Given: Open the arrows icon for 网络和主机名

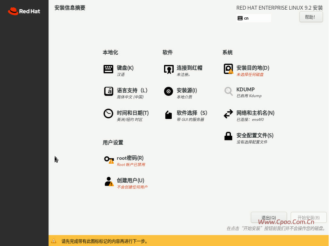Looking at the screenshot, I should [x=228, y=114].
